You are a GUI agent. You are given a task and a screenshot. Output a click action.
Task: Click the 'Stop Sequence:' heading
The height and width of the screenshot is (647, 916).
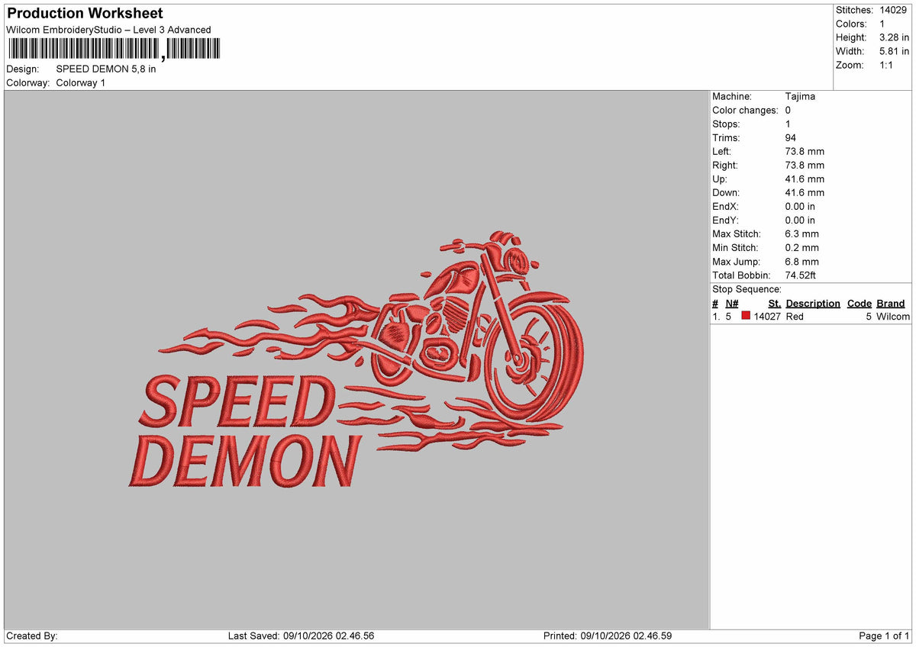747,289
